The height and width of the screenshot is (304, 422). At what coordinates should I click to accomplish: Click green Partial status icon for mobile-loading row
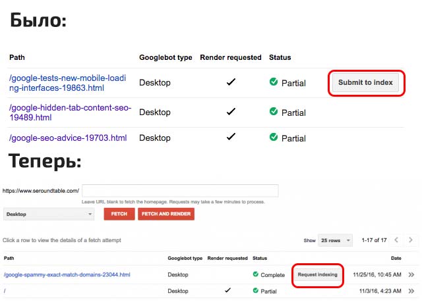274,82
